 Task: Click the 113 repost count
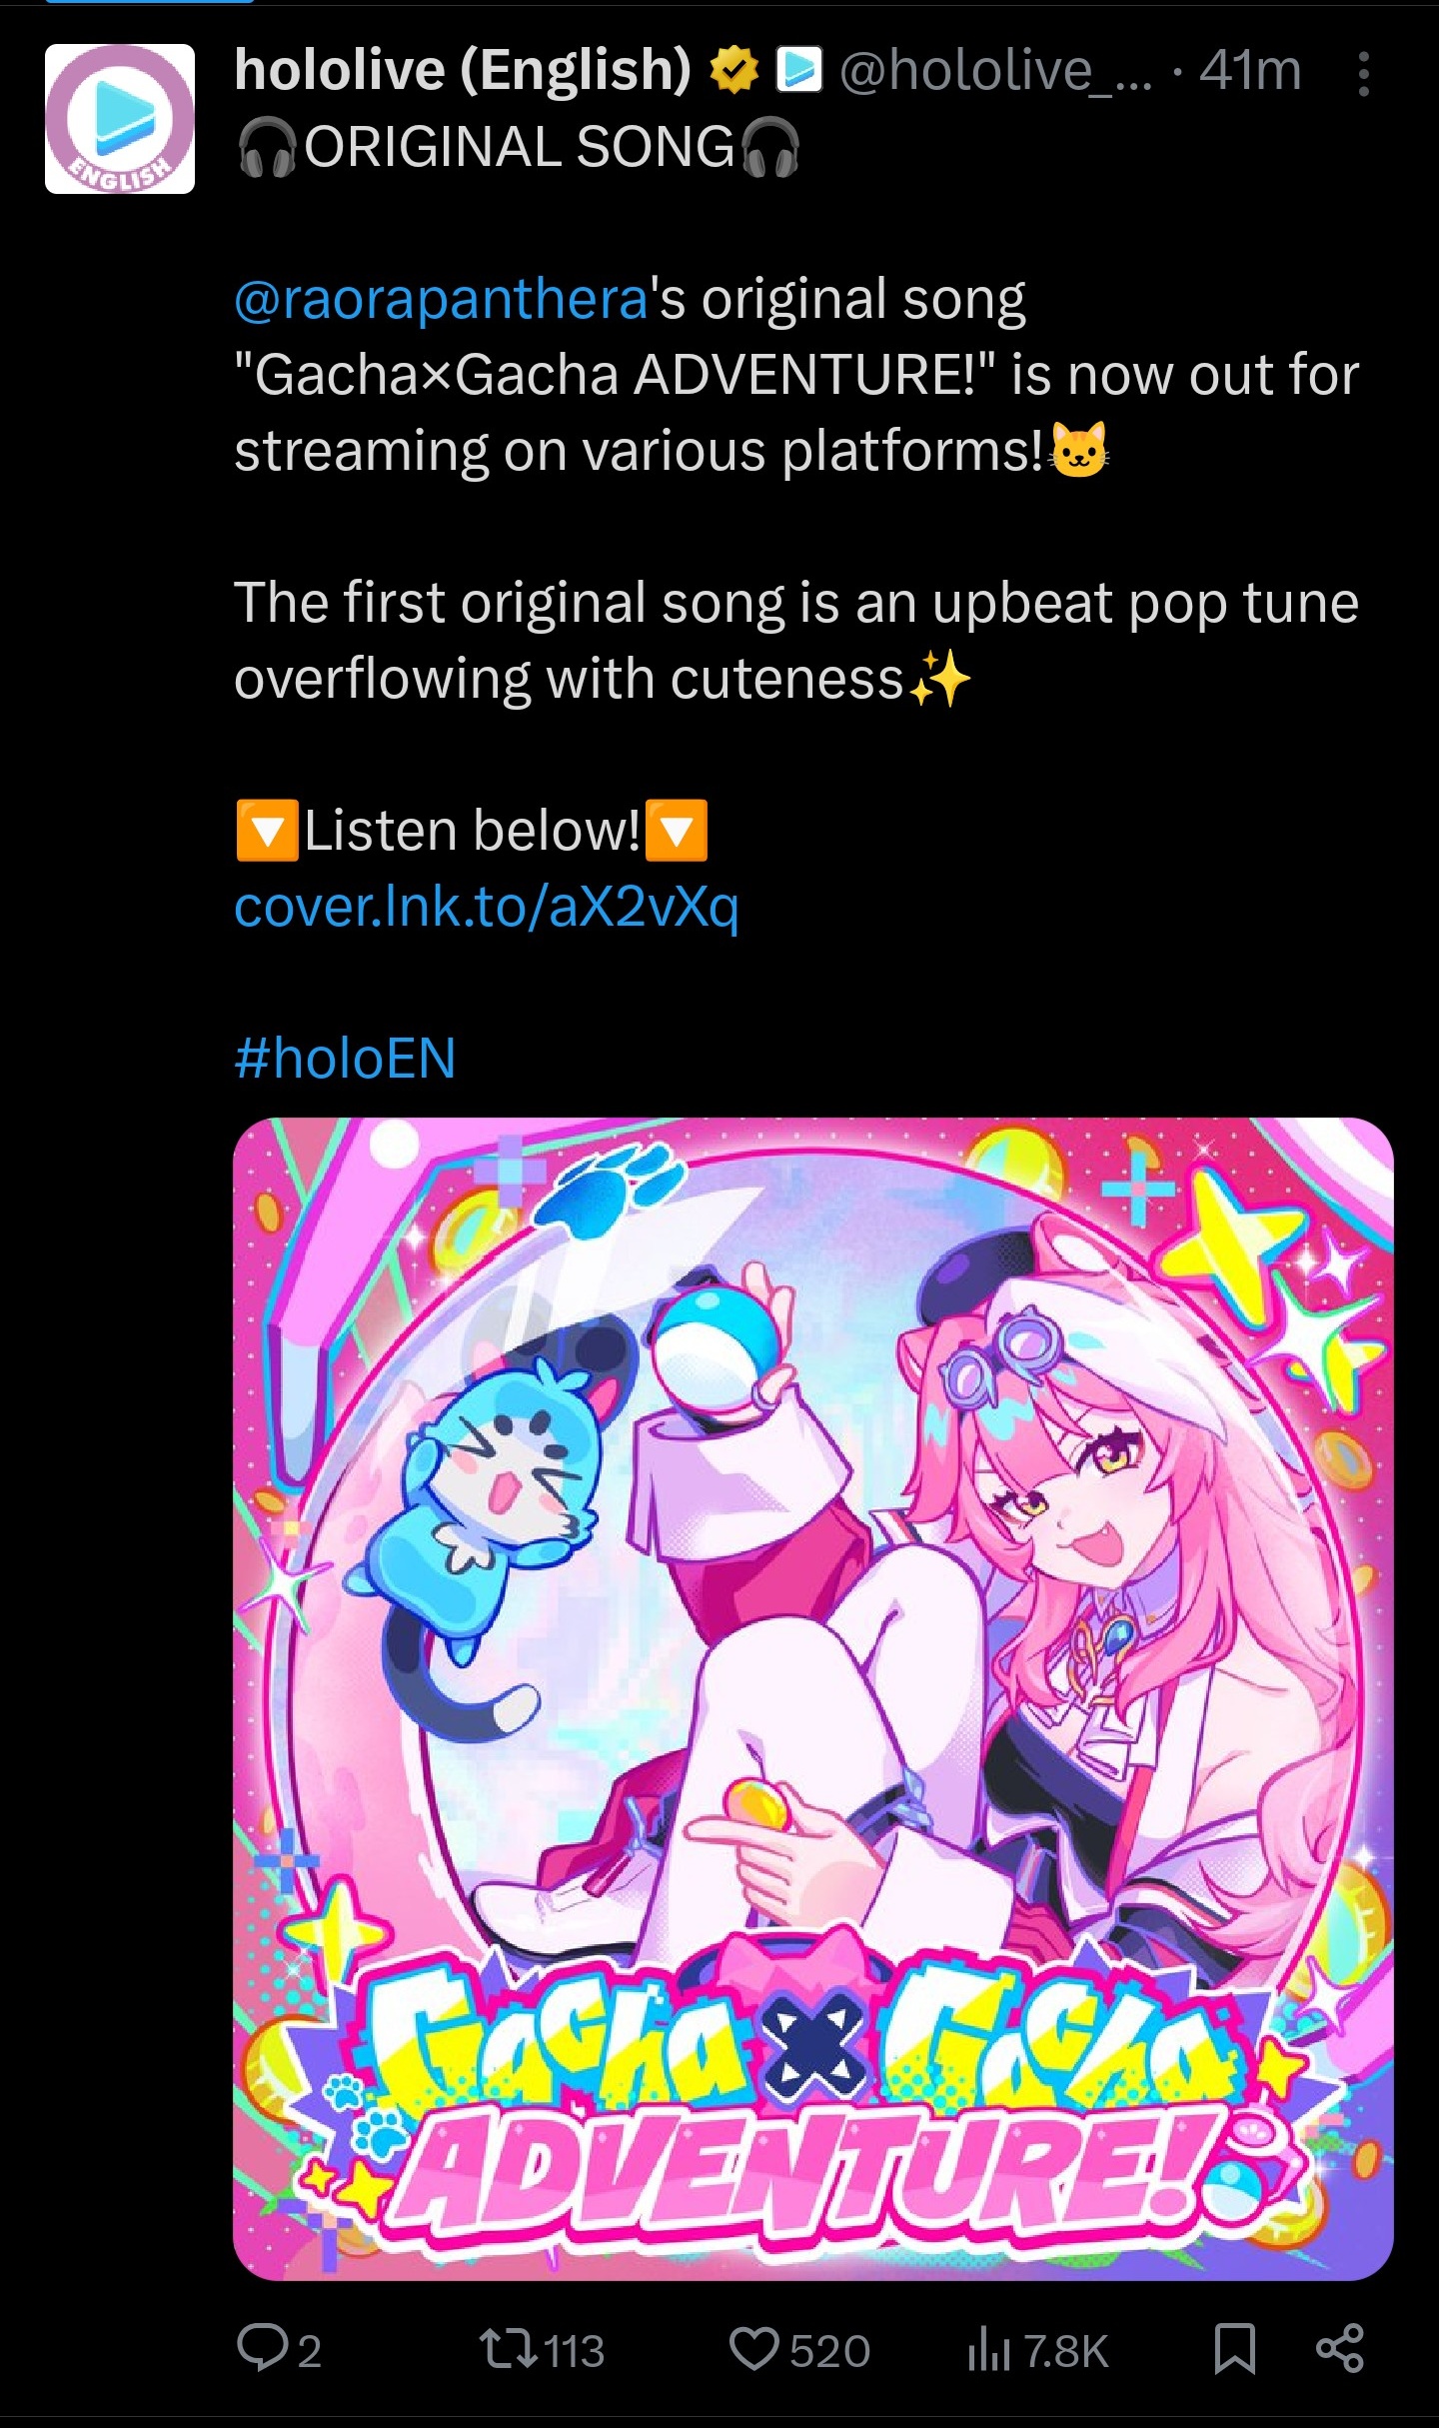pos(575,2351)
